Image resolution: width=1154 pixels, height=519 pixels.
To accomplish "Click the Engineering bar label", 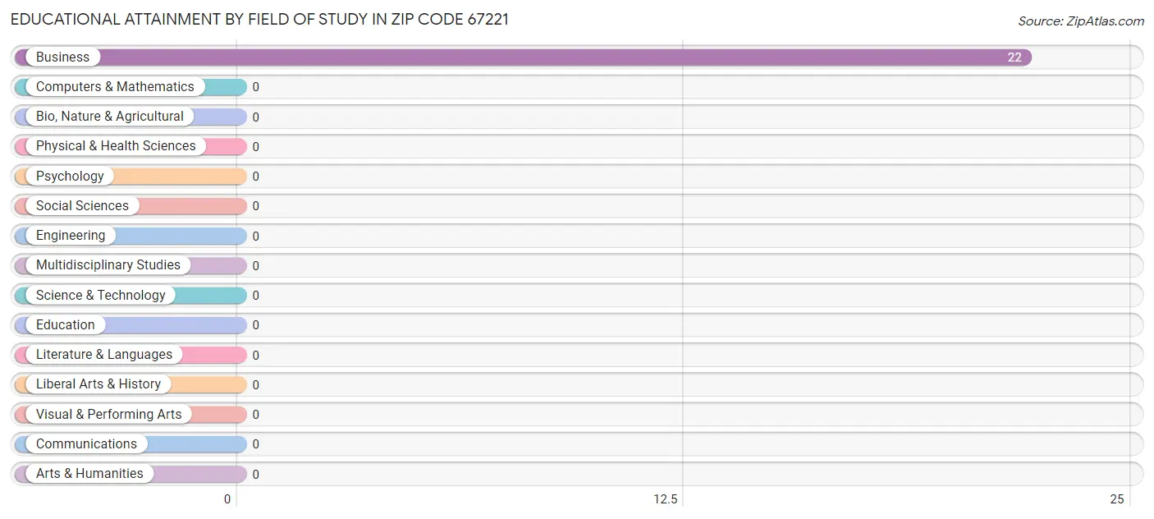I will [x=71, y=236].
